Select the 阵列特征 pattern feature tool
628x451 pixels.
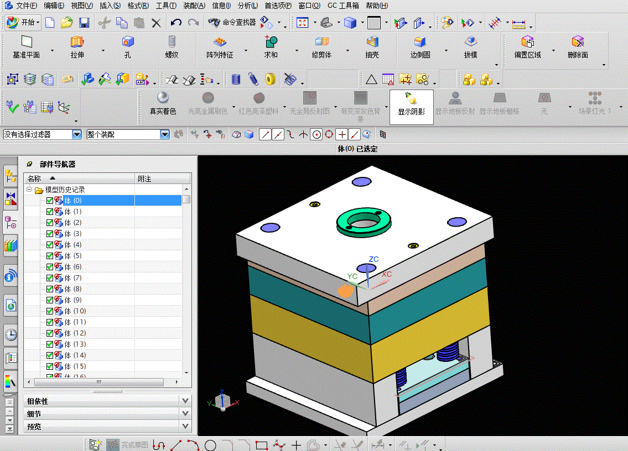tap(220, 47)
